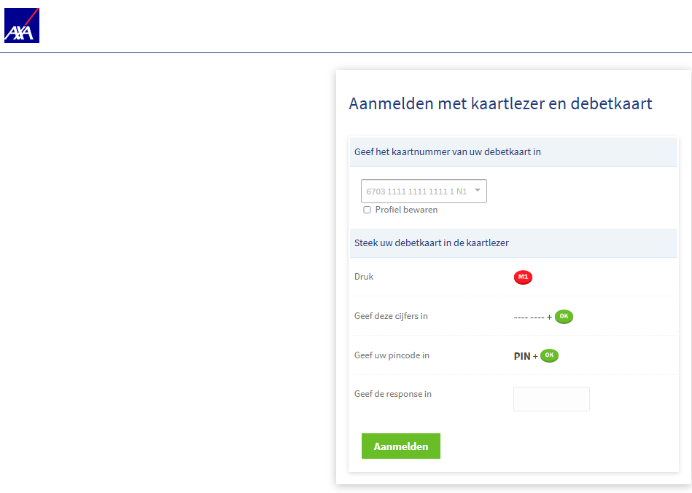Tick the Profiel bewaren checkbox

[367, 210]
